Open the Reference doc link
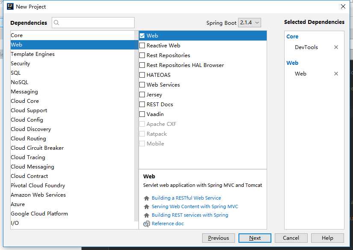Screen dimensions: 353x250 click(x=168, y=224)
